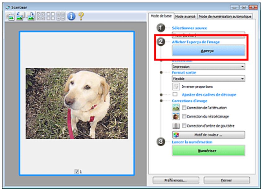
Task: Click the backlight correction portrait icon
Action: coord(176,116)
